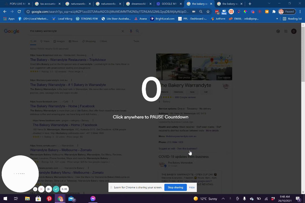Open the JotForm bookmark
Screen dimensions: 305x203
(x=218, y=19)
